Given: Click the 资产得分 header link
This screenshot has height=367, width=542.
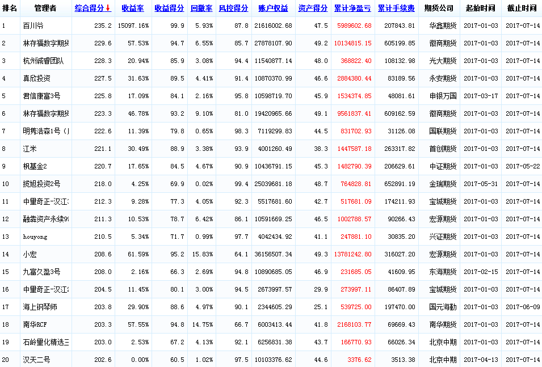Looking at the screenshot, I should (x=313, y=9).
